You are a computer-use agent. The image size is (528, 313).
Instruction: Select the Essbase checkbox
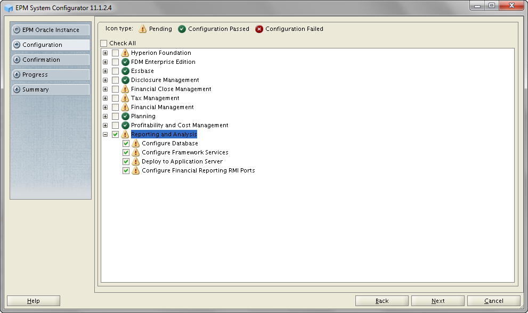point(115,71)
